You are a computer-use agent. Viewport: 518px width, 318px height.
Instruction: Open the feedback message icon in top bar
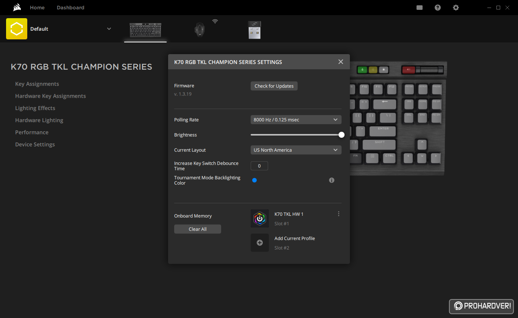point(420,8)
